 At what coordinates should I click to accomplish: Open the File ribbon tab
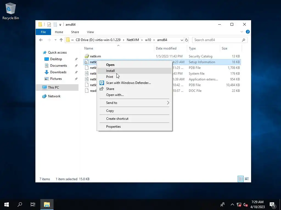coord(43,32)
